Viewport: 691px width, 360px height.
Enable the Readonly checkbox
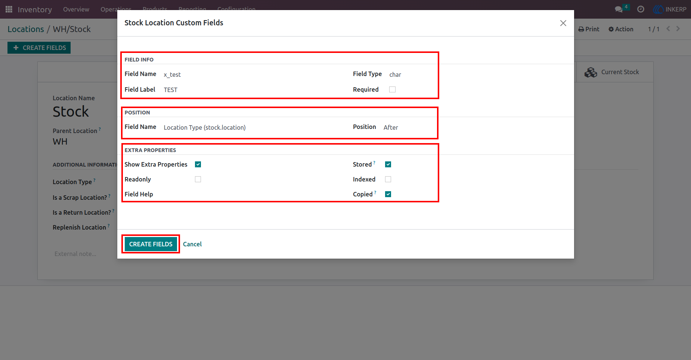tap(198, 179)
